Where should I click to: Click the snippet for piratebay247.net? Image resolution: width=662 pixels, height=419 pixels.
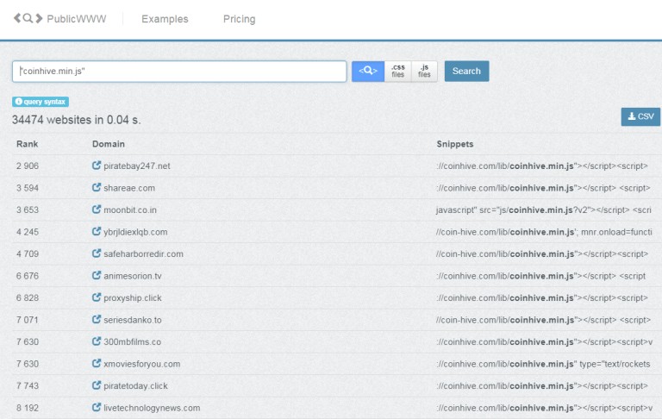click(542, 166)
